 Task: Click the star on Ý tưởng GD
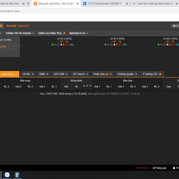pos(160,74)
